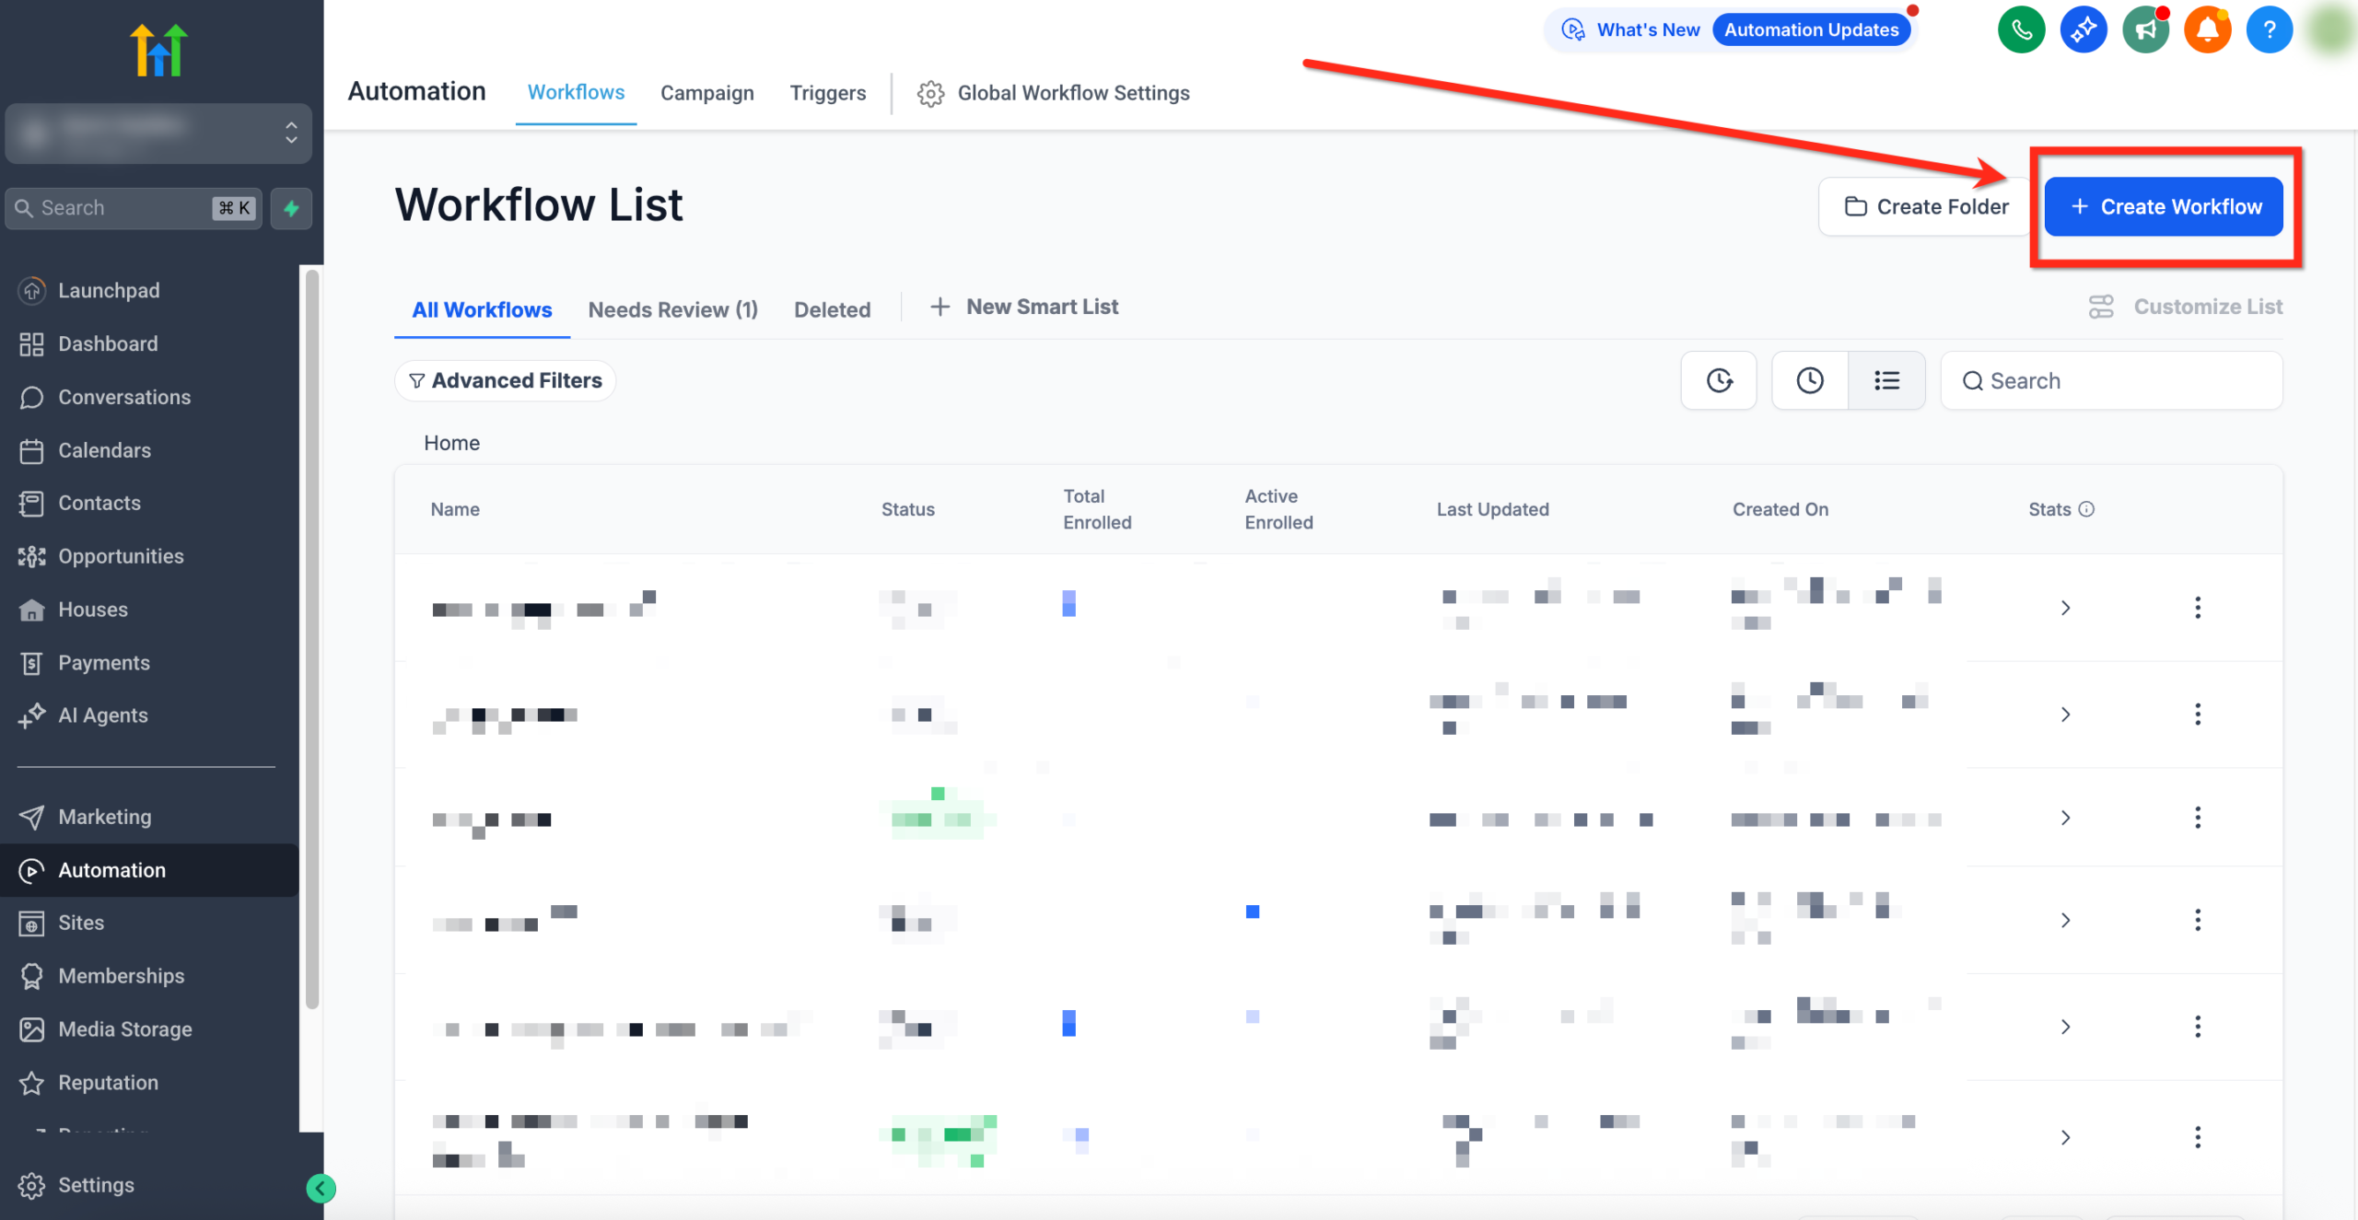The height and width of the screenshot is (1220, 2358).
Task: Open the three-dot menu on the top workflow row
Action: click(x=2199, y=607)
